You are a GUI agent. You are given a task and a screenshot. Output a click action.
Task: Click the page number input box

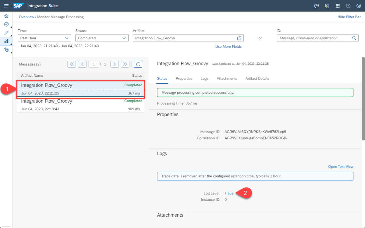(x=94, y=64)
